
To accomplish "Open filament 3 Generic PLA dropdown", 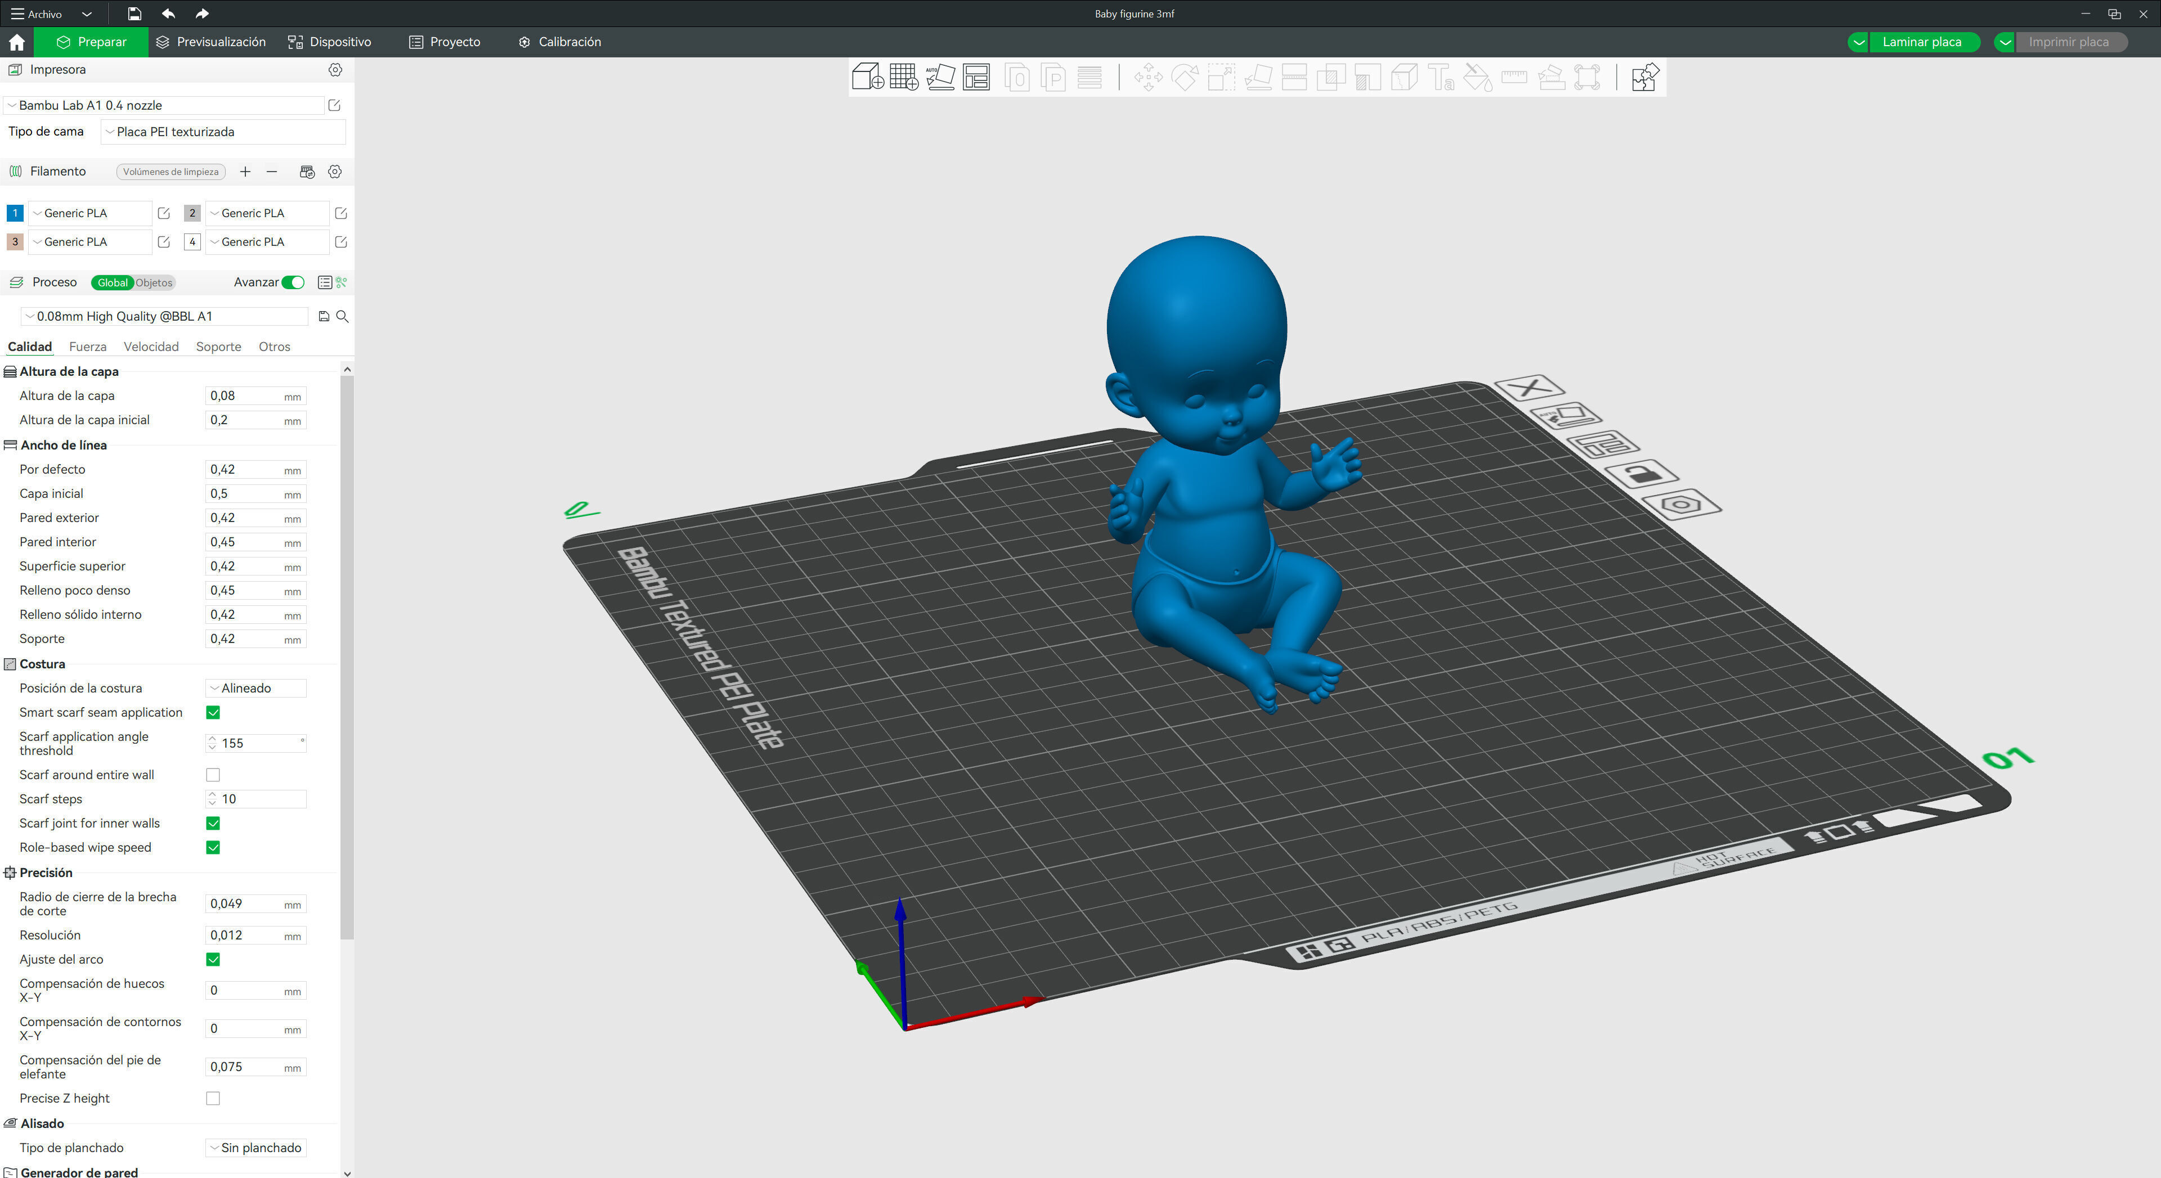I will click(90, 241).
